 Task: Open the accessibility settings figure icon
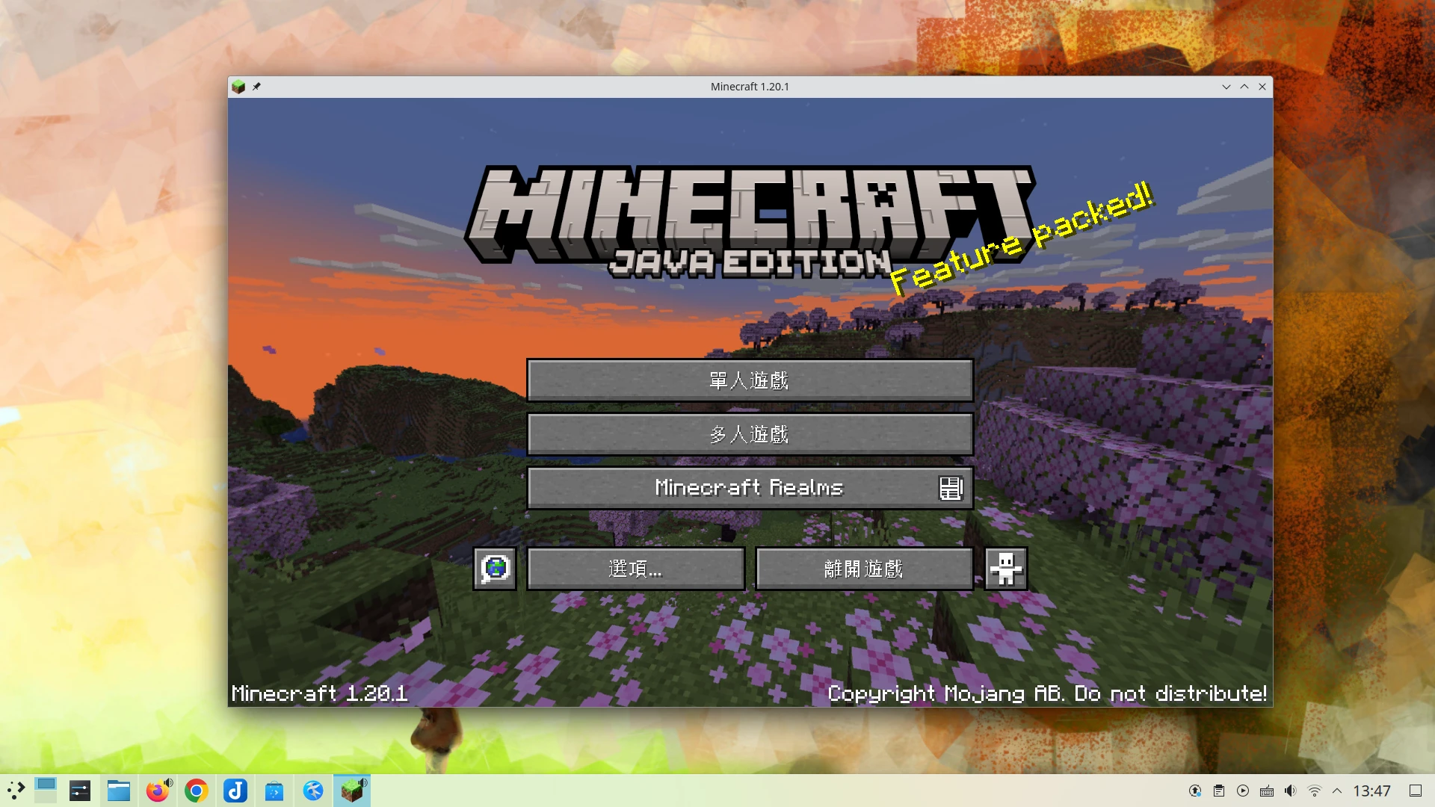[1006, 569]
